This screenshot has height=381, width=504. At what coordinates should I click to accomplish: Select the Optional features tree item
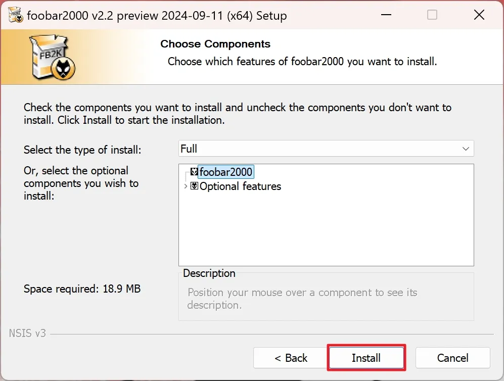[240, 186]
